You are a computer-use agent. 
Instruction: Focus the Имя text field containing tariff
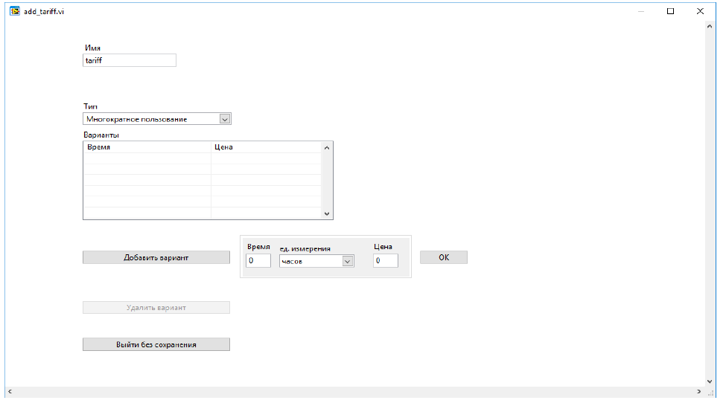(129, 61)
